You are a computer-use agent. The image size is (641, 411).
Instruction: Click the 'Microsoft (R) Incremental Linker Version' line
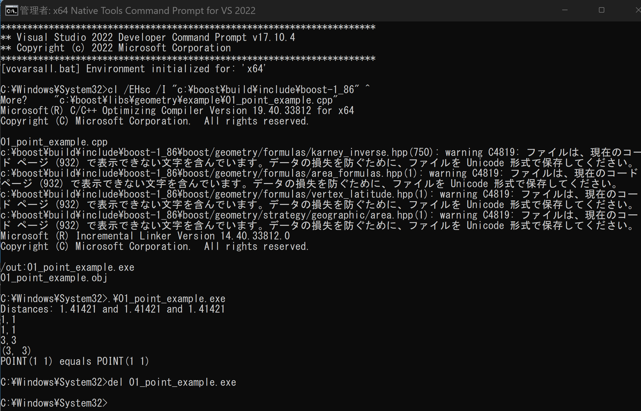(x=145, y=236)
